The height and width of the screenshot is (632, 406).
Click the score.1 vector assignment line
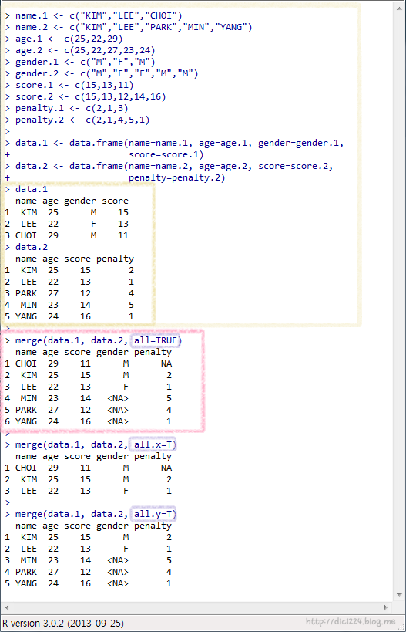(69, 86)
